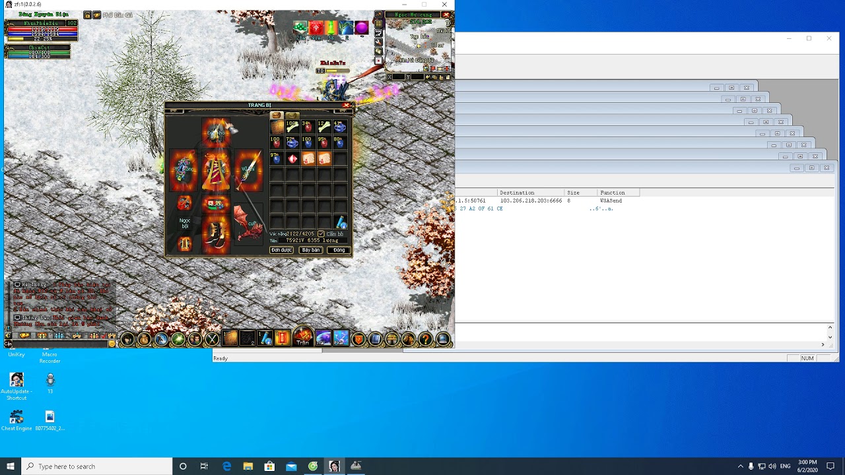Switch to the second inventory bag tab
The image size is (845, 475).
[292, 115]
